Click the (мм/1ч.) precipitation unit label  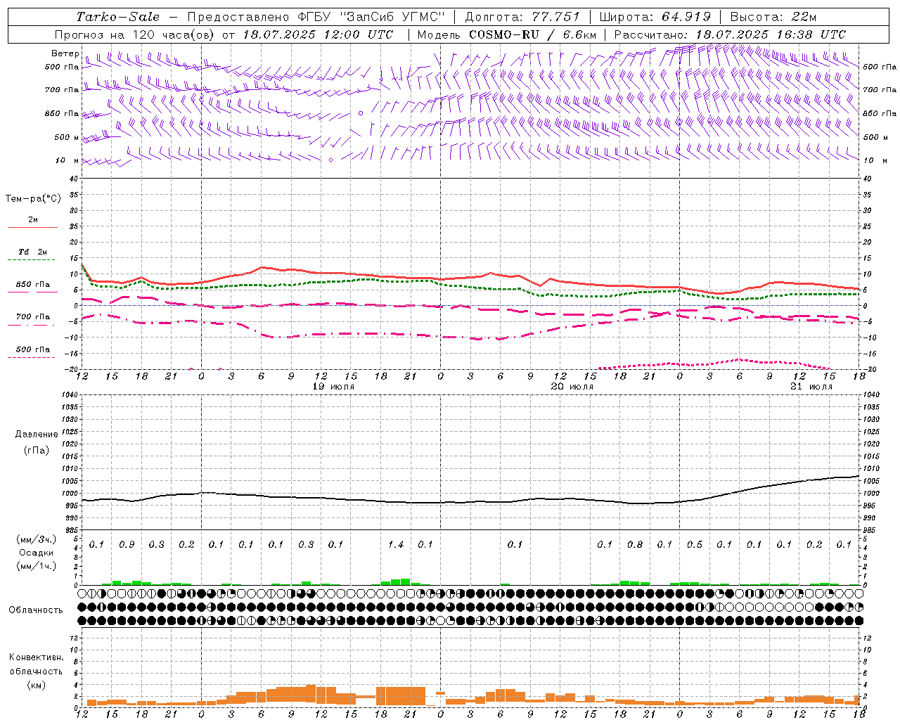37,566
